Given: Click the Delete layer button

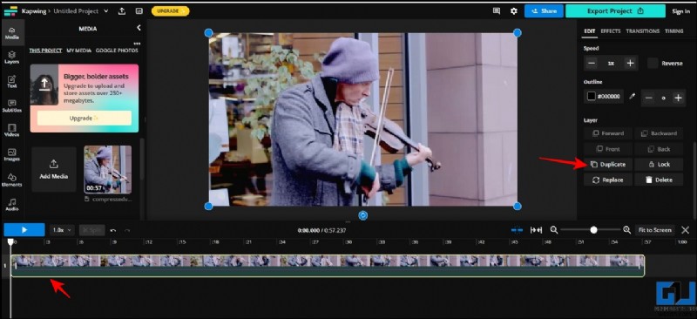Looking at the screenshot, I should [x=659, y=180].
